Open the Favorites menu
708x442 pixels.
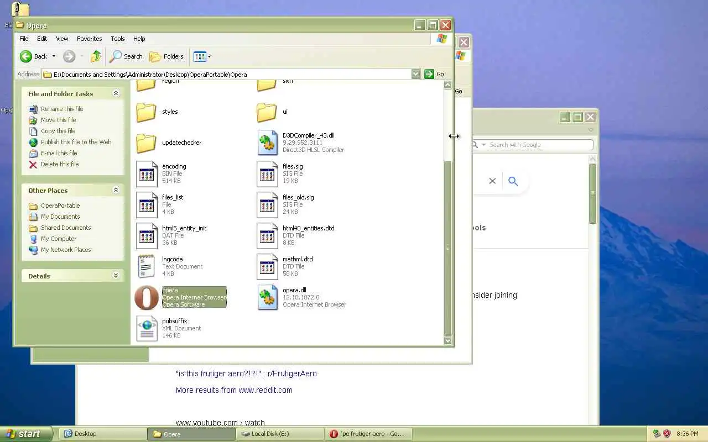tap(89, 39)
